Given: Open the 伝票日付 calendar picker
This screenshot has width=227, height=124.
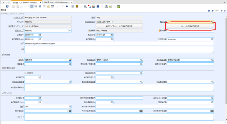Looking at the screenshot, I should pyautogui.click(x=40, y=35).
